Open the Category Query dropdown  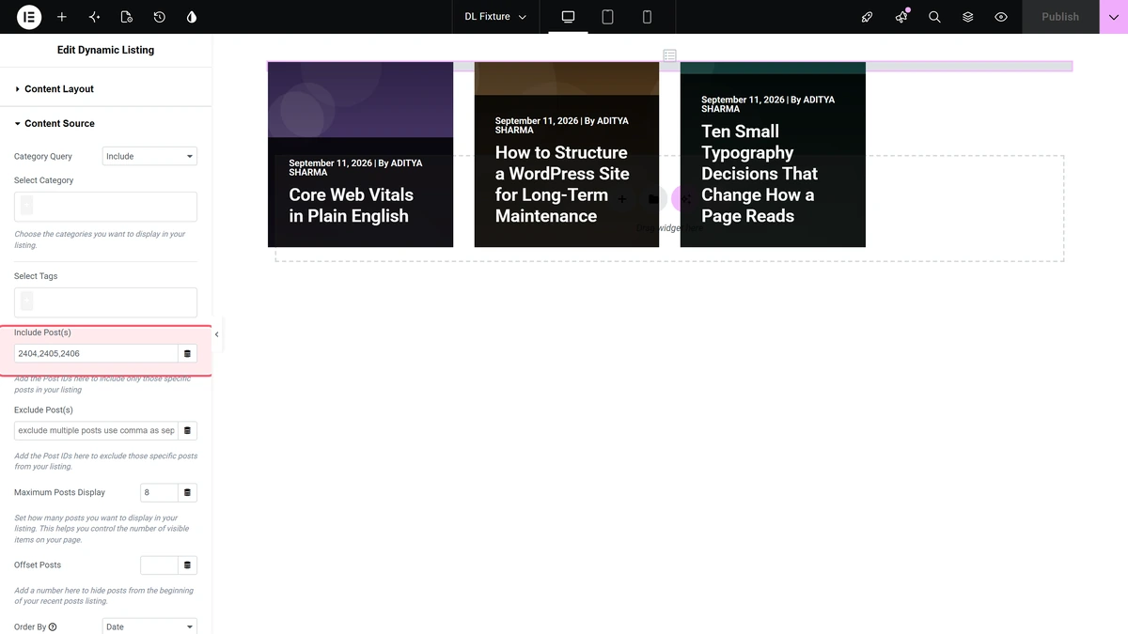coord(149,156)
